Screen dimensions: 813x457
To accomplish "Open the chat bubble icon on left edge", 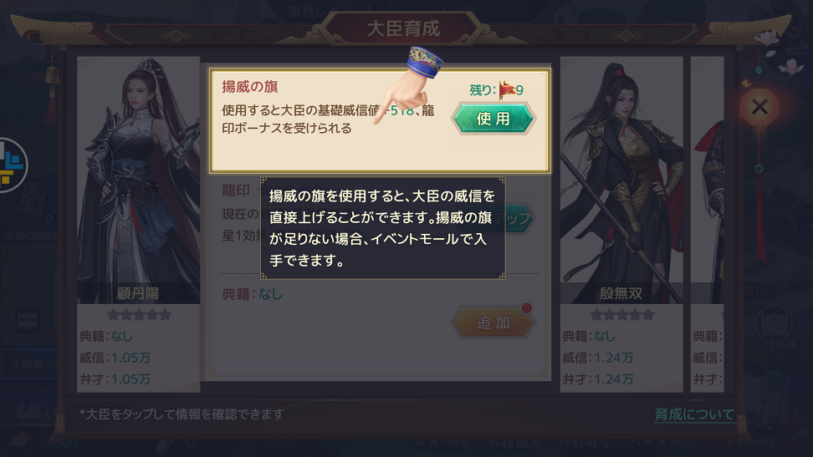I will tap(27, 321).
